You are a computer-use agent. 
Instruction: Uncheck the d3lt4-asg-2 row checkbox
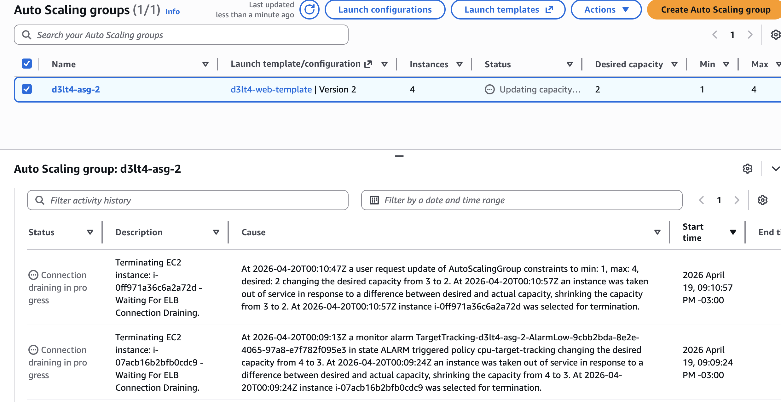click(x=27, y=89)
